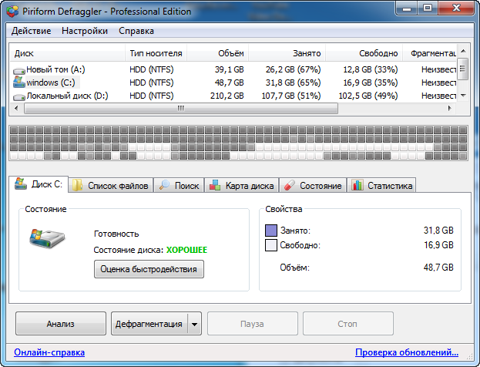Click the drive list scroll up arrow
Image resolution: width=480 pixels, height=367 pixels.
[x=463, y=51]
